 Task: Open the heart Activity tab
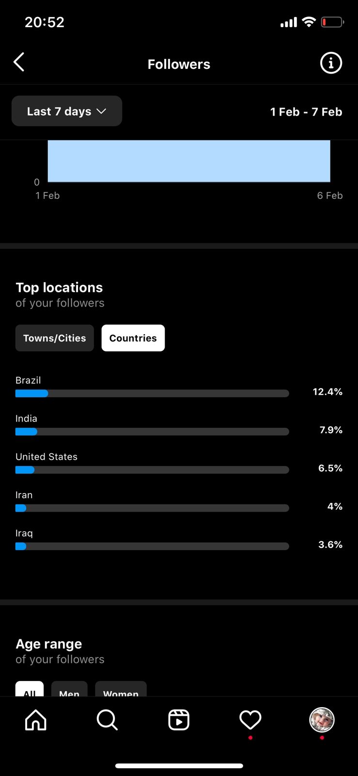point(250,720)
